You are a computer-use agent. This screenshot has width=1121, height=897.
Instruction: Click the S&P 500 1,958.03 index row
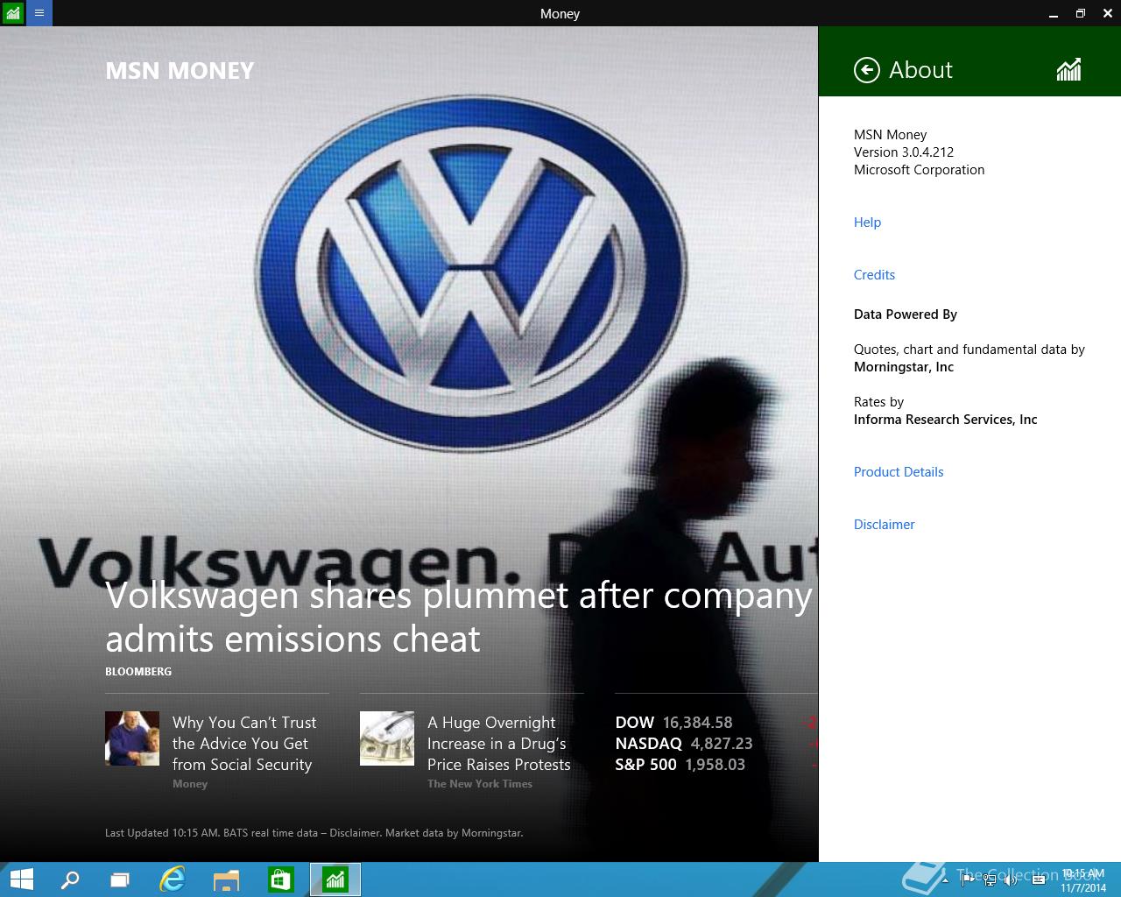tap(680, 765)
